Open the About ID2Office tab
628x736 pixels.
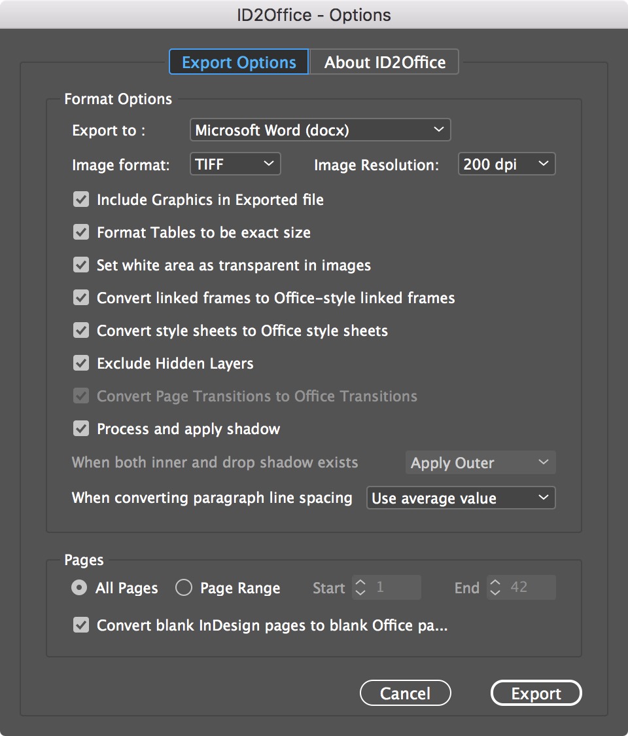[384, 62]
